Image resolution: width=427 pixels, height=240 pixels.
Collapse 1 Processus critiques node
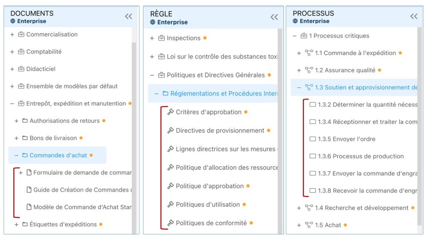[295, 36]
